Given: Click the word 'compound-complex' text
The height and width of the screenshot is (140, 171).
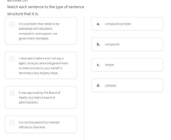Looking at the screenshot, I should (118, 24).
